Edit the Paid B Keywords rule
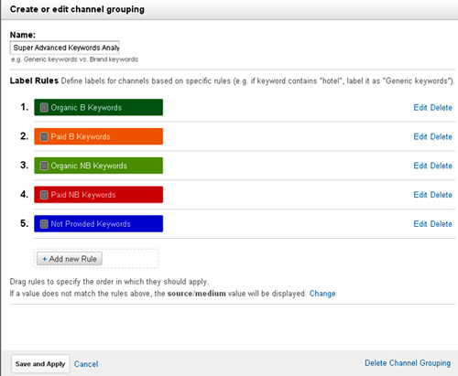 point(420,136)
